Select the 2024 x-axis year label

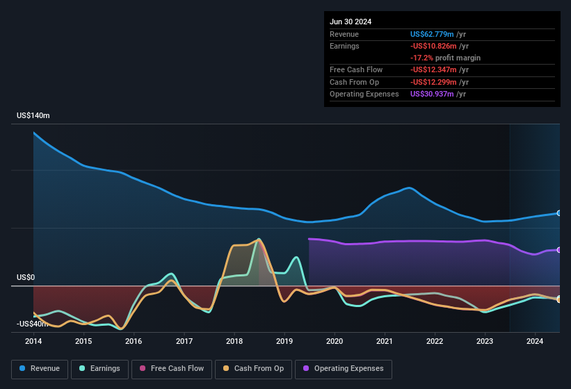tap(535, 341)
